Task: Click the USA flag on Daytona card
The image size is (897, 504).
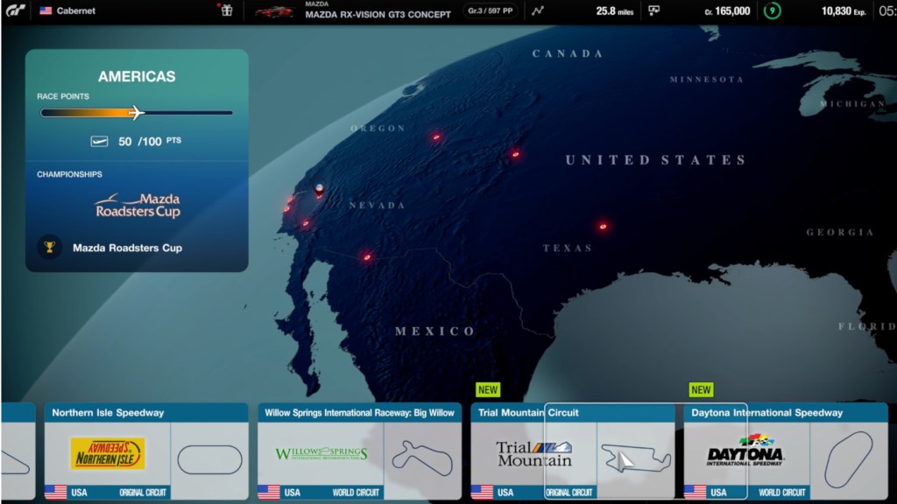Action: [695, 492]
